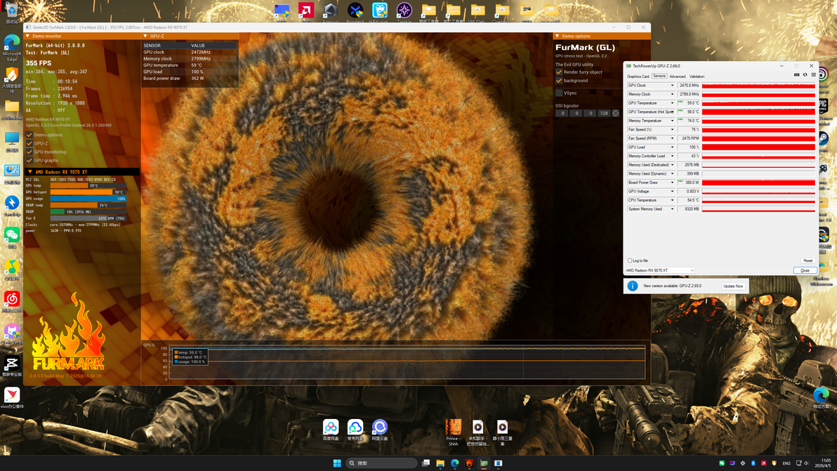Viewport: 837px width, 471px height.
Task: Click the Windows Start button
Action: 337,463
